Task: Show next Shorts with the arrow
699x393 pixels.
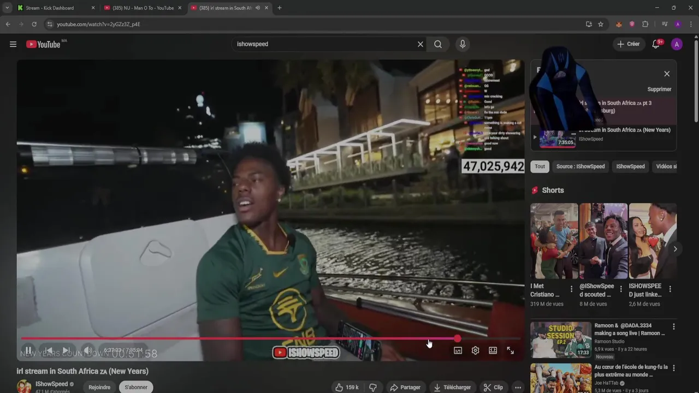Action: [x=675, y=249]
